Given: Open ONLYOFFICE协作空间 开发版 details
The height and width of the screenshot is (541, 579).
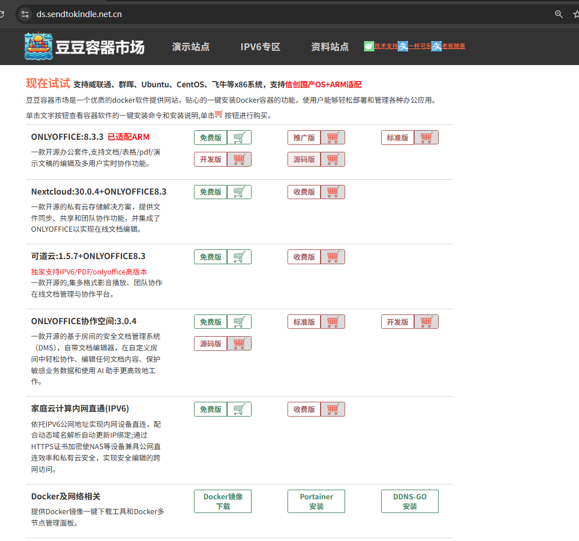Looking at the screenshot, I should pos(398,322).
